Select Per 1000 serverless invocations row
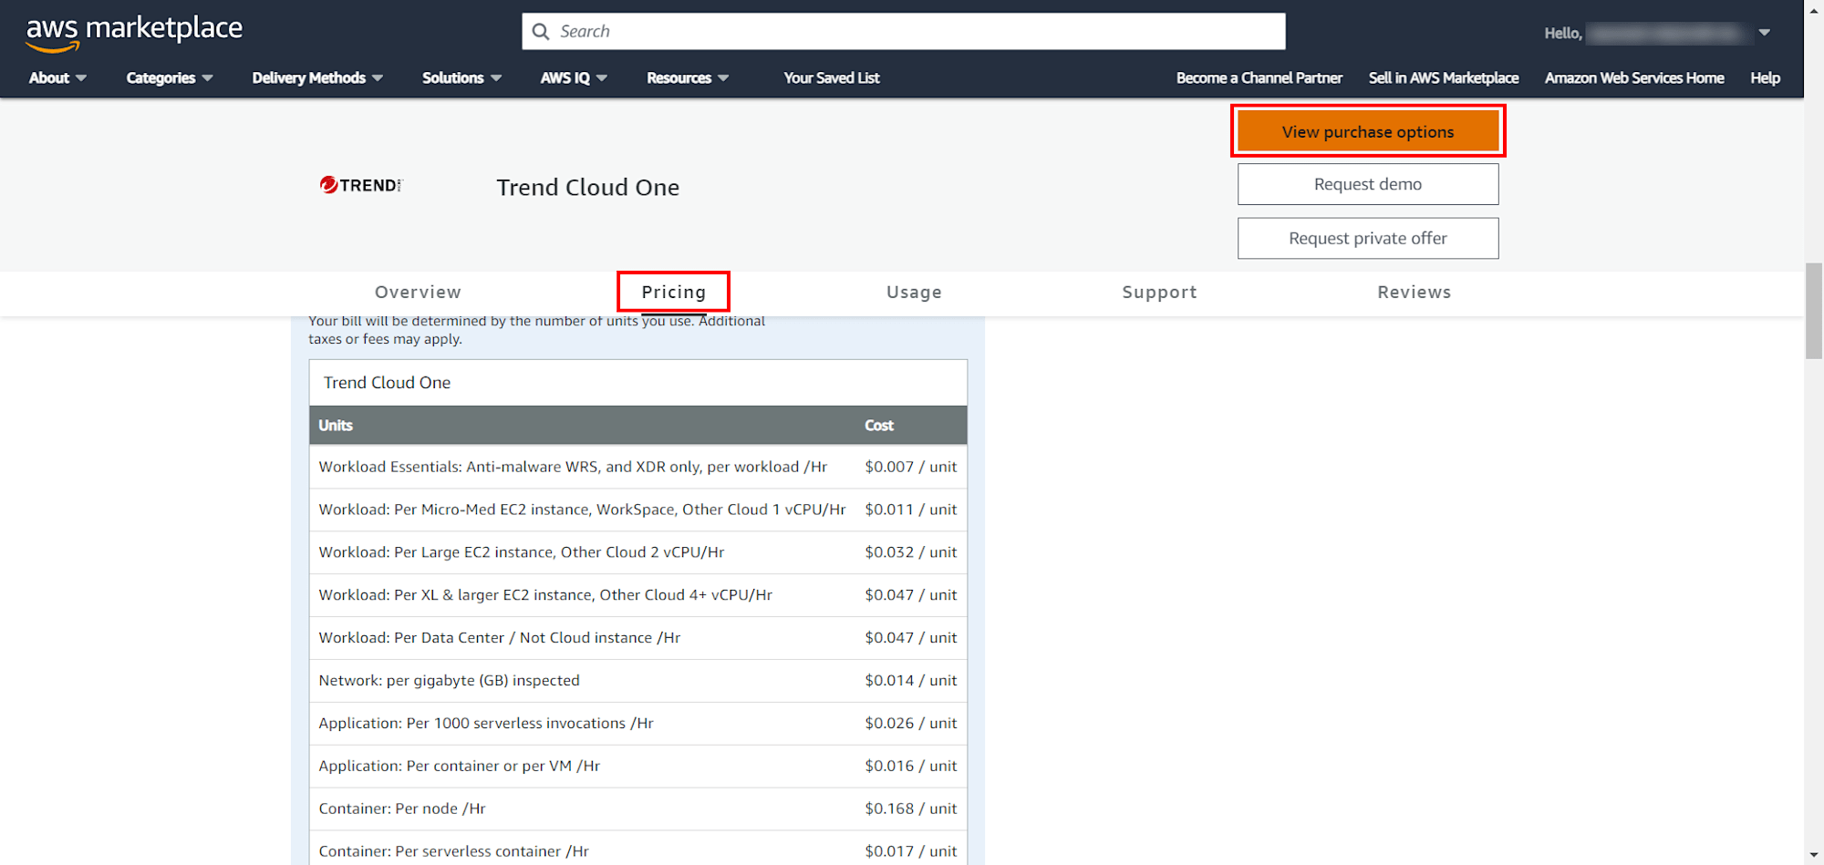 pyautogui.click(x=638, y=724)
